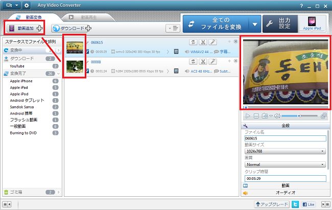This screenshot has width=332, height=210.
Task: Select ダウンロード category in sidebar
Action: pyautogui.click(x=32, y=58)
